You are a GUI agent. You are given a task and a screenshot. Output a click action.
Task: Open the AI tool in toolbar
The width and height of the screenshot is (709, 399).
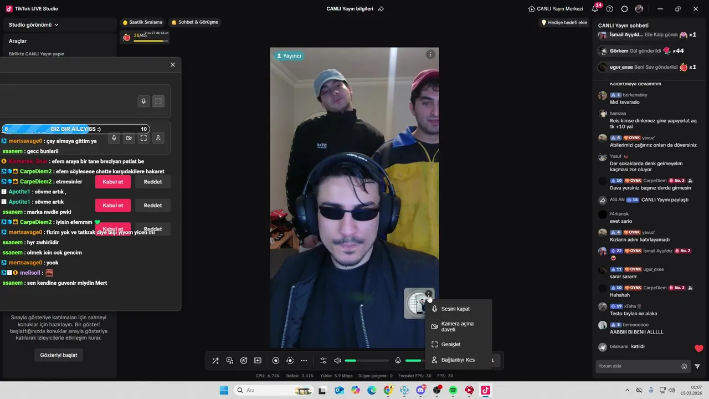[x=244, y=361]
